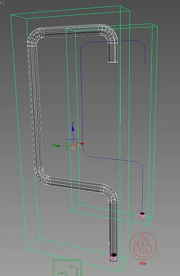Select the red XZ plane corner of the gizmo

[x=75, y=142]
